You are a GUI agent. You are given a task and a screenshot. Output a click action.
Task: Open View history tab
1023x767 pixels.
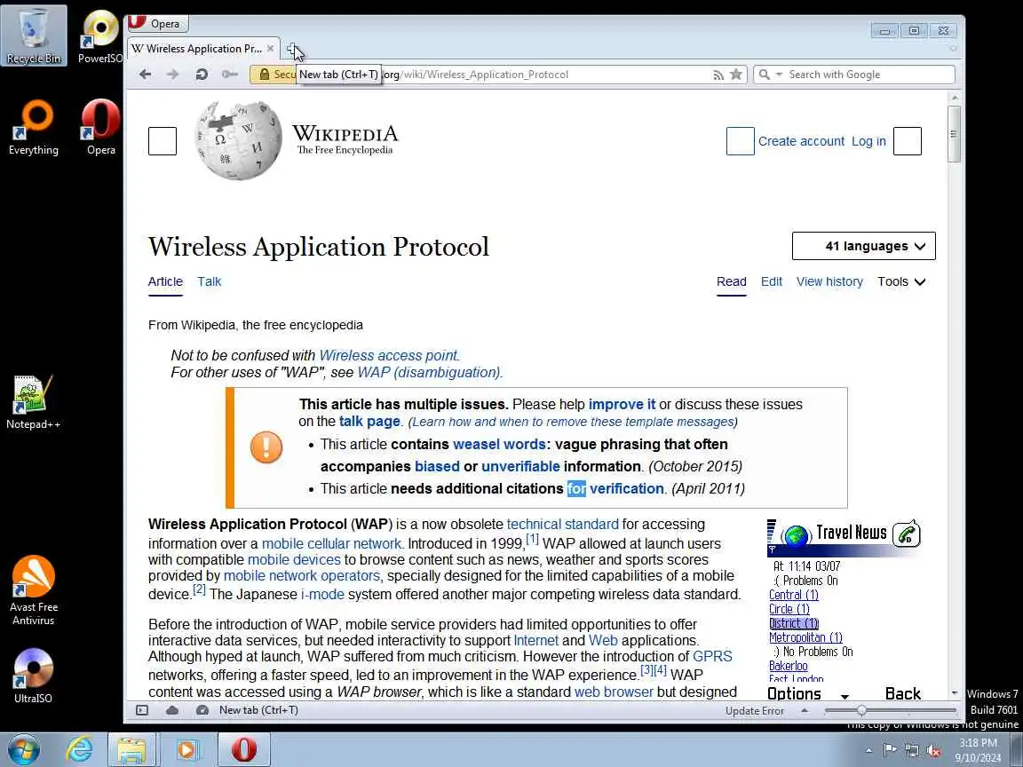pos(829,281)
